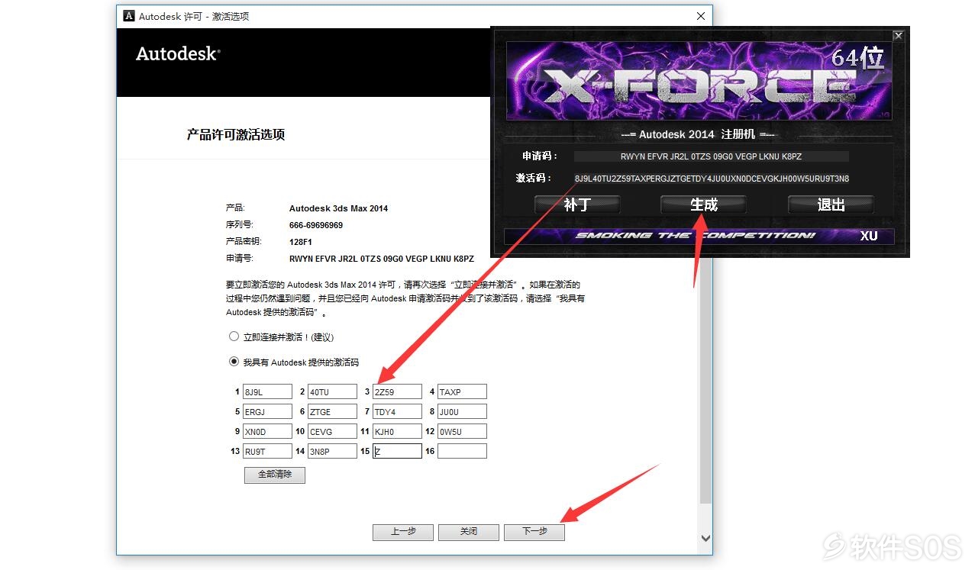Viewport: 975px width, 570px height.
Task: Click activation code field 6 containing ZTGE
Action: 332,411
